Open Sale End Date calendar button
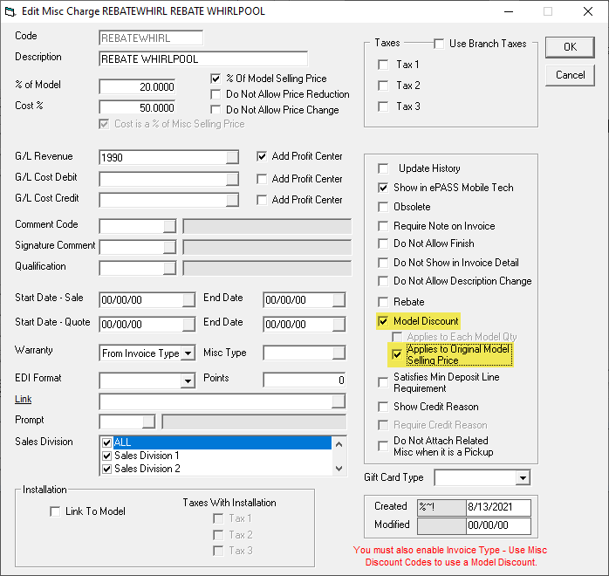This screenshot has height=576, width=609. [339, 300]
